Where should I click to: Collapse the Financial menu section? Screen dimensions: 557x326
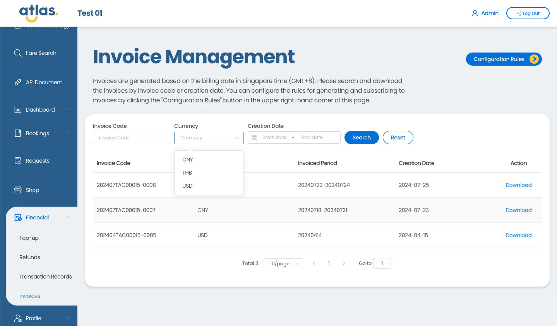click(67, 217)
